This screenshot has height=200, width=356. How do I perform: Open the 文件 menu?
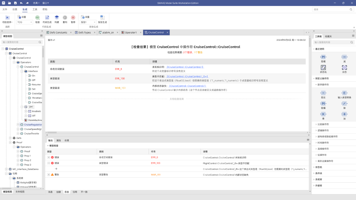coord(5,9)
